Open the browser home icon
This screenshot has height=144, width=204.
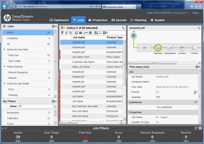click(192, 7)
